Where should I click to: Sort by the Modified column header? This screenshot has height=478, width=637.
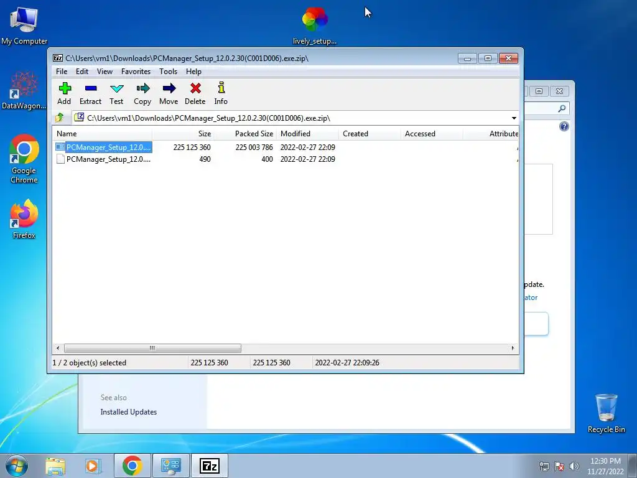point(307,134)
